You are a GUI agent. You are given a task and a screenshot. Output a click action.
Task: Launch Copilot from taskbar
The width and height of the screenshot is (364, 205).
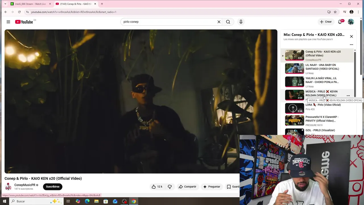[x=78, y=201]
